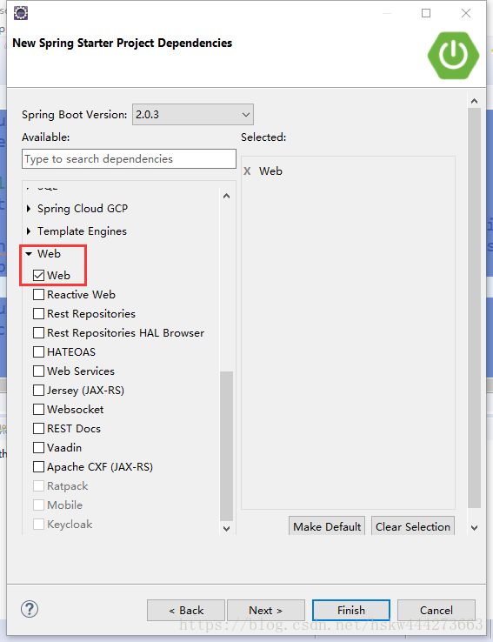Viewport: 493px width, 642px height.
Task: Expand the Spring Cloud GCP category
Action: click(x=29, y=209)
